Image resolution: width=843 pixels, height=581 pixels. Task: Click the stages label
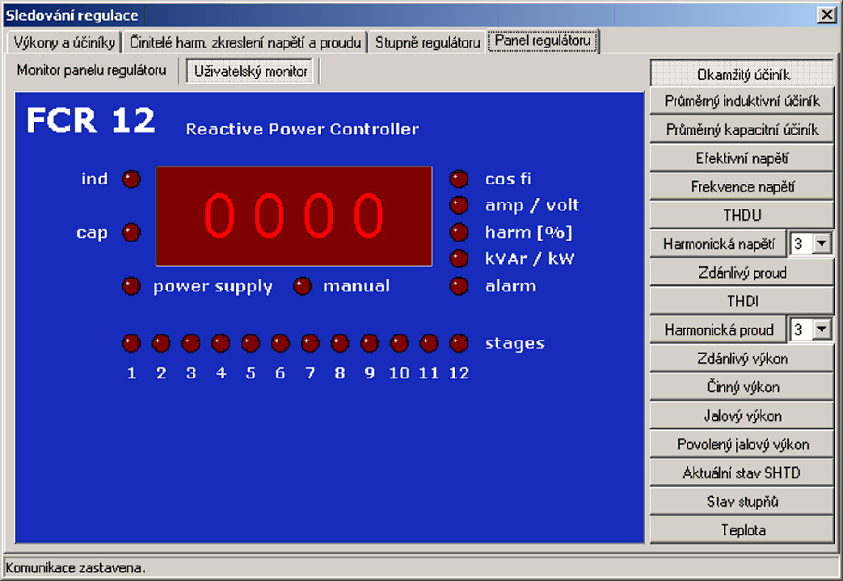point(515,344)
